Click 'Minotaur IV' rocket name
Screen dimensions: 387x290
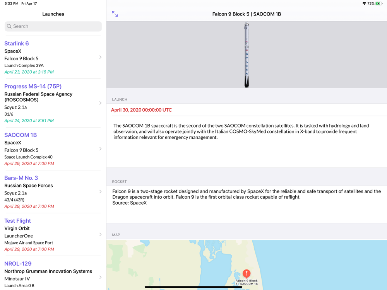[17, 279]
